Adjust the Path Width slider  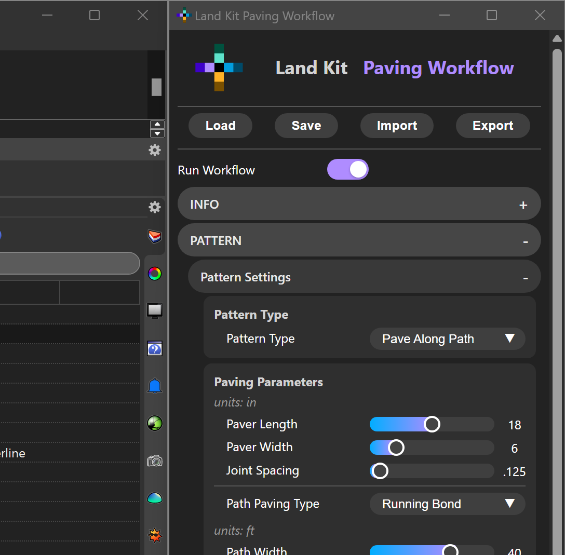click(432, 550)
